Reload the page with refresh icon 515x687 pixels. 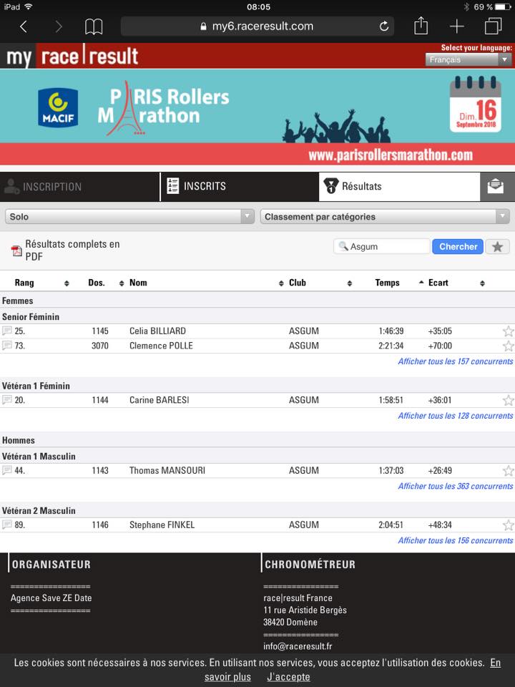click(384, 26)
